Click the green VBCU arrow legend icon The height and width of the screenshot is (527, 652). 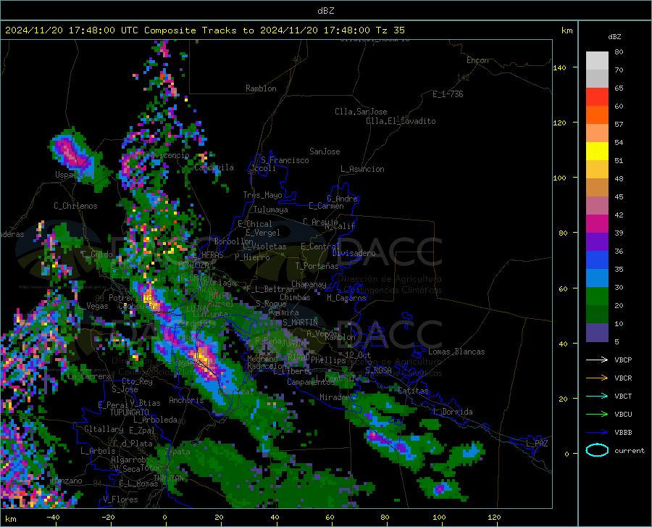(x=597, y=415)
